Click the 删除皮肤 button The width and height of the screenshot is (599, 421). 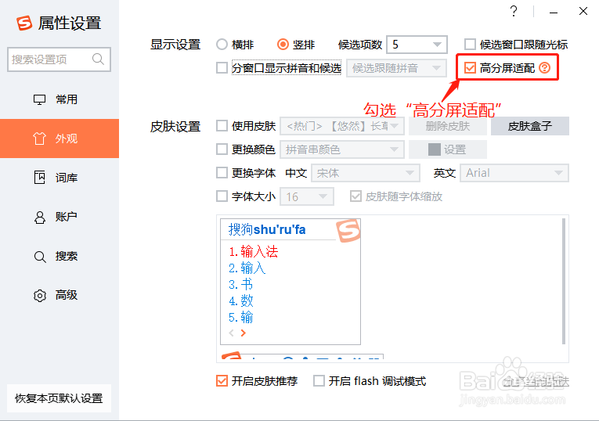(448, 126)
